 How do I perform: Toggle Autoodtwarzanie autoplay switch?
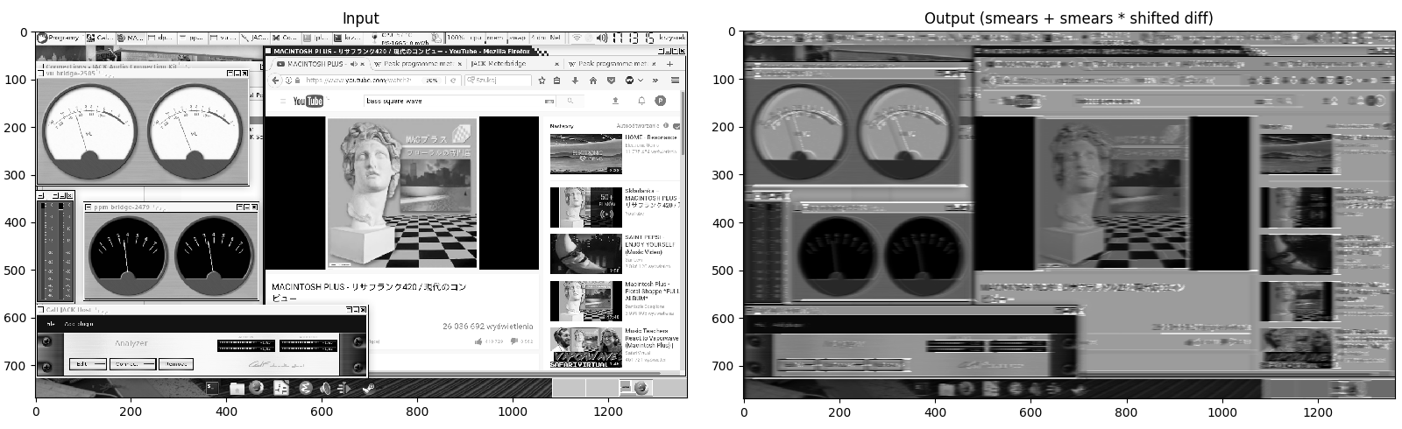point(676,125)
